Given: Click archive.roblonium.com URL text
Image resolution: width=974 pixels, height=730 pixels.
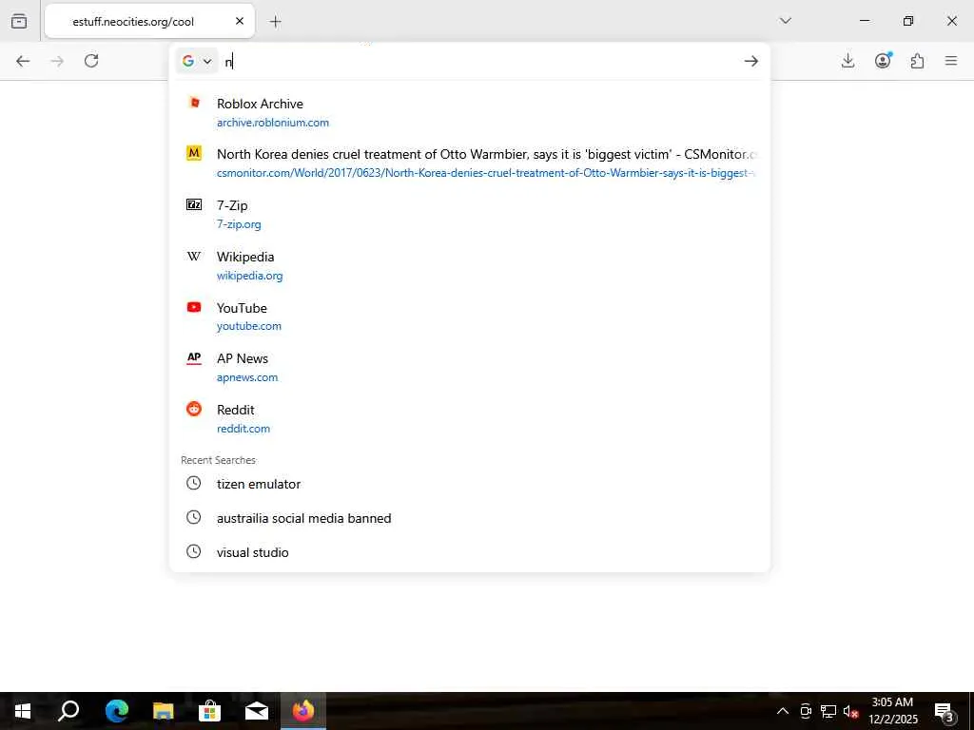Looking at the screenshot, I should coord(273,123).
